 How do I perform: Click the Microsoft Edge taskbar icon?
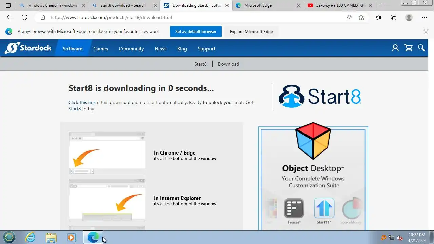[93, 237]
